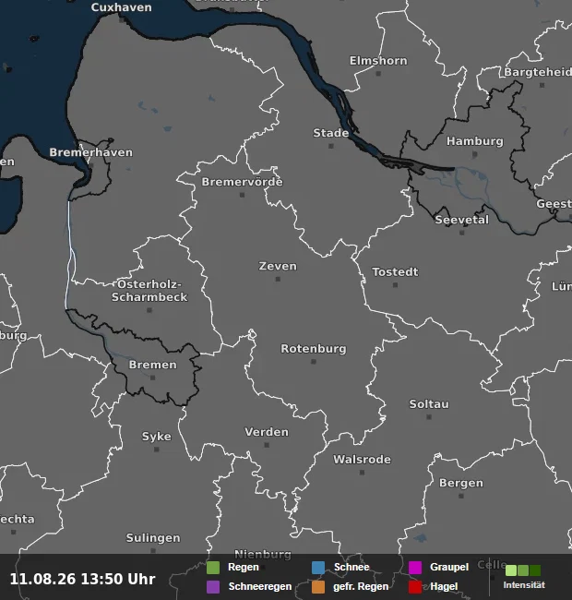Click the Bargteheide city label
The width and height of the screenshot is (572, 600).
coord(538,72)
